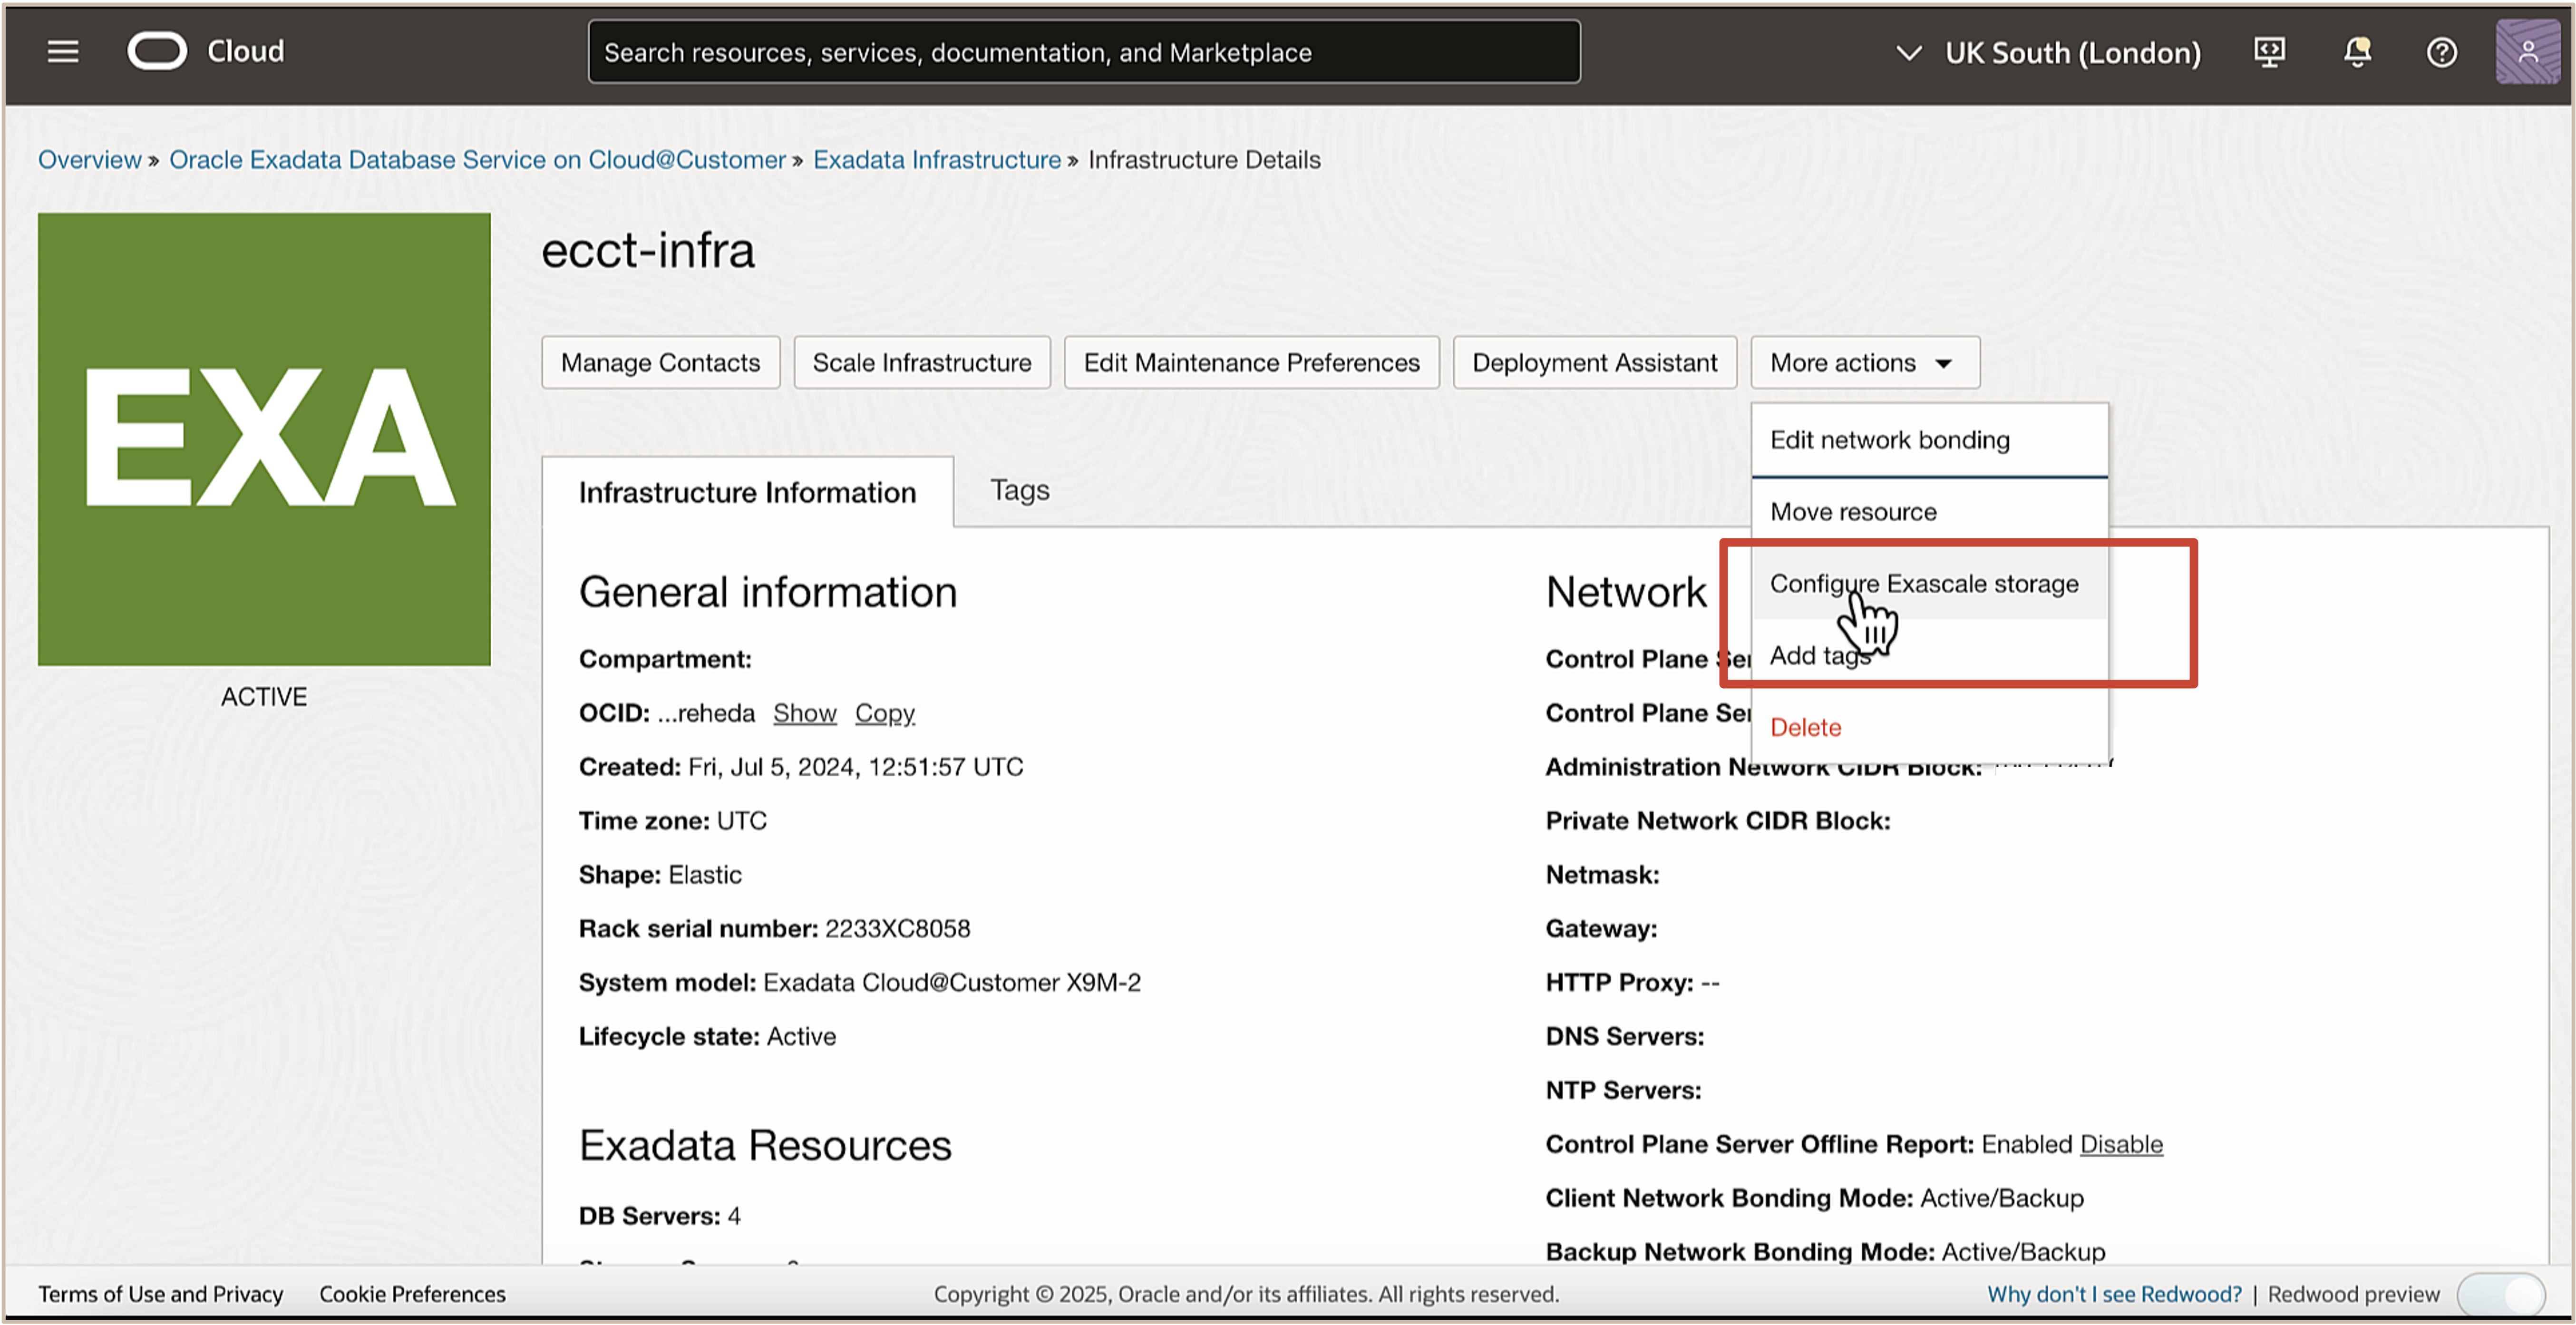This screenshot has height=1325, width=2576.
Task: Switch to the Tags tab
Action: coord(1019,490)
